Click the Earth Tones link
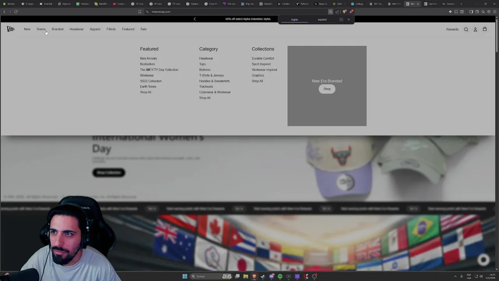This screenshot has width=499, height=281. (x=148, y=87)
